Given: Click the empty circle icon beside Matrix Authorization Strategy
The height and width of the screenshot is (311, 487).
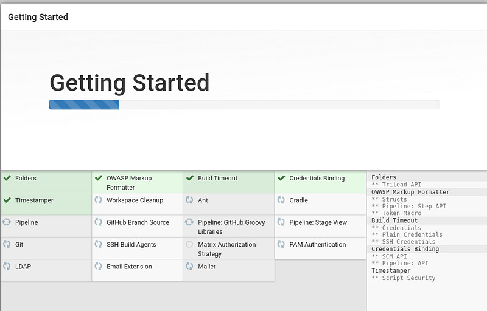Looking at the screenshot, I should pyautogui.click(x=189, y=244).
